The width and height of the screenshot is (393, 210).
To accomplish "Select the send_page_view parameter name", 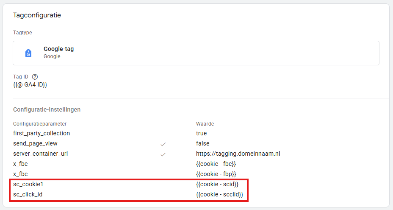I will (35, 143).
